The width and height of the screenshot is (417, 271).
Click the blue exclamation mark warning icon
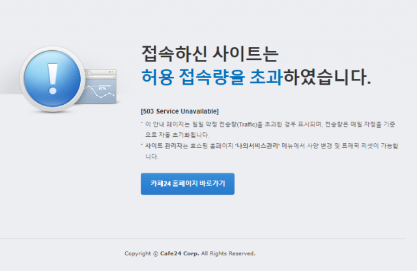click(52, 79)
